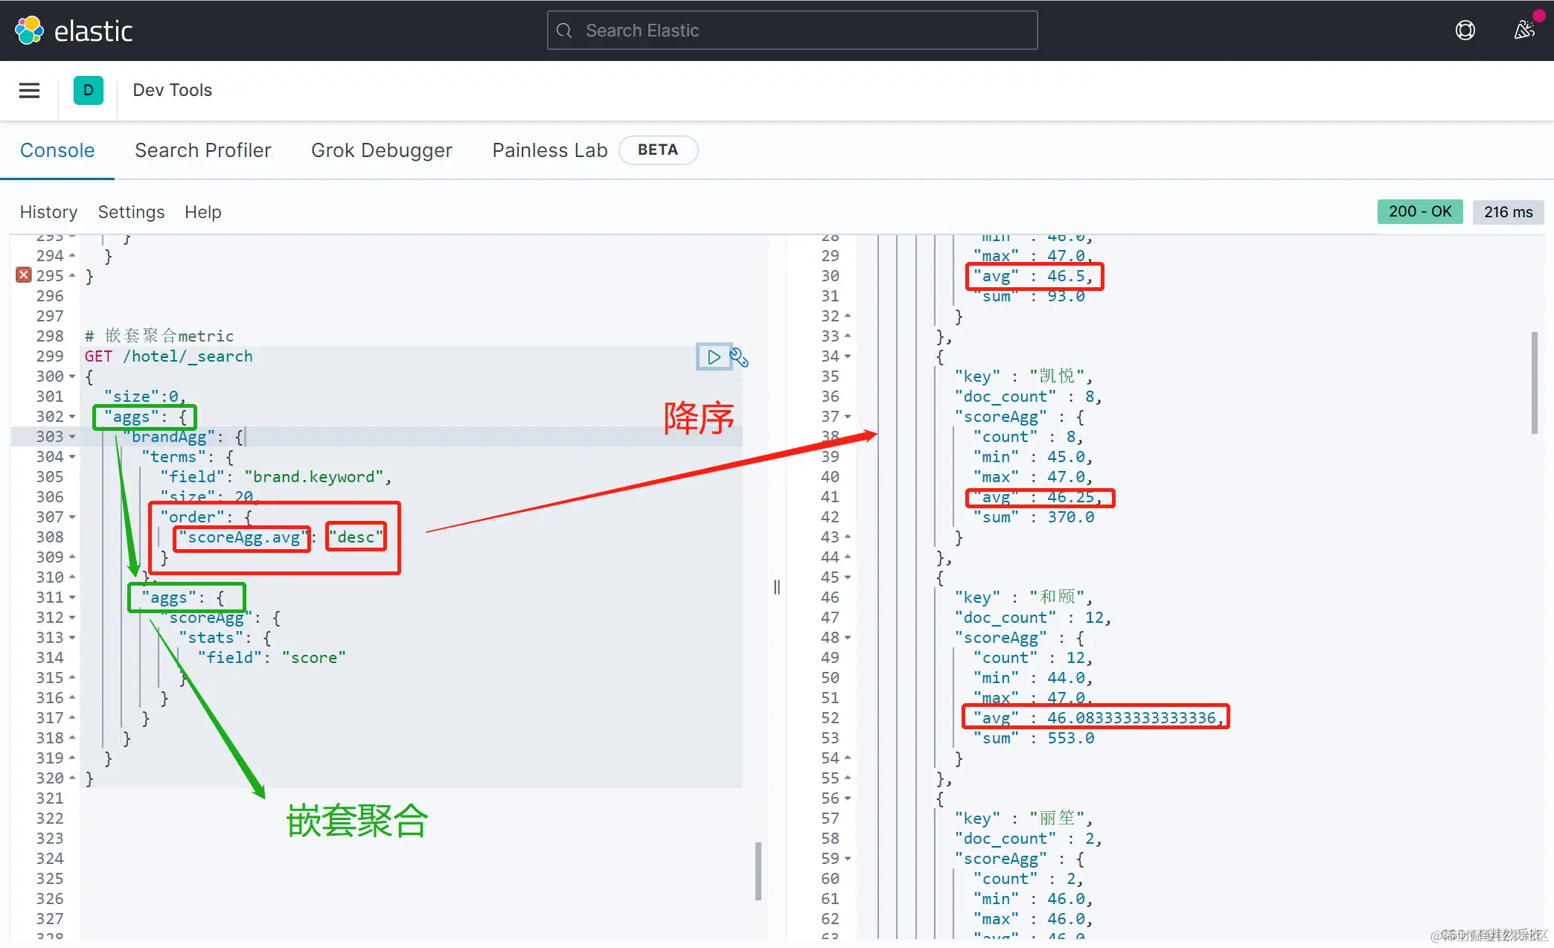Viewport: 1554px width, 948px height.
Task: Open the History link
Action: 48,212
